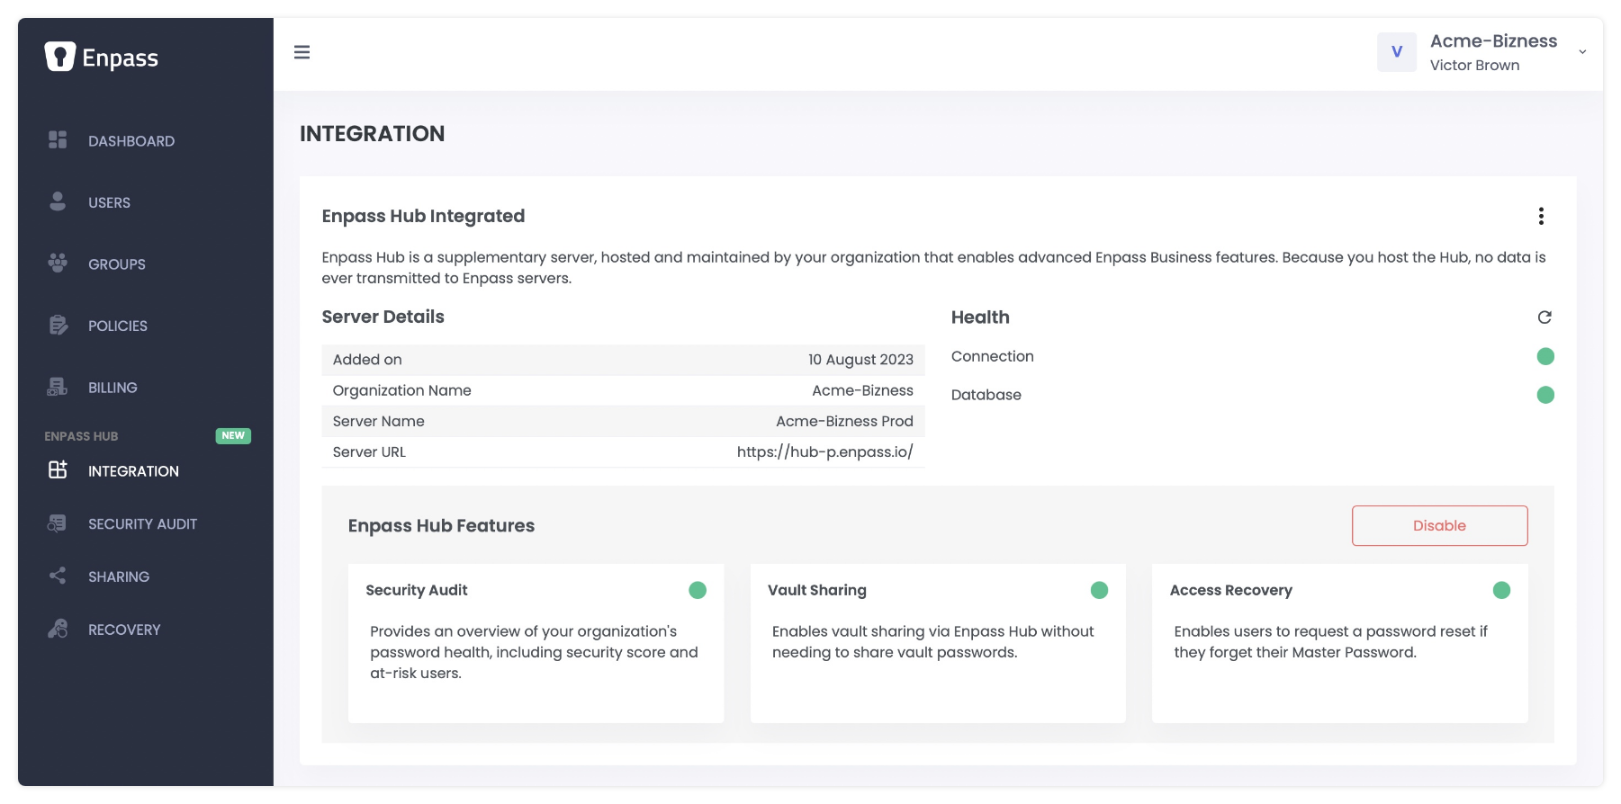This screenshot has height=804, width=1621.
Task: Click the Security Audit feature card
Action: [x=536, y=643]
